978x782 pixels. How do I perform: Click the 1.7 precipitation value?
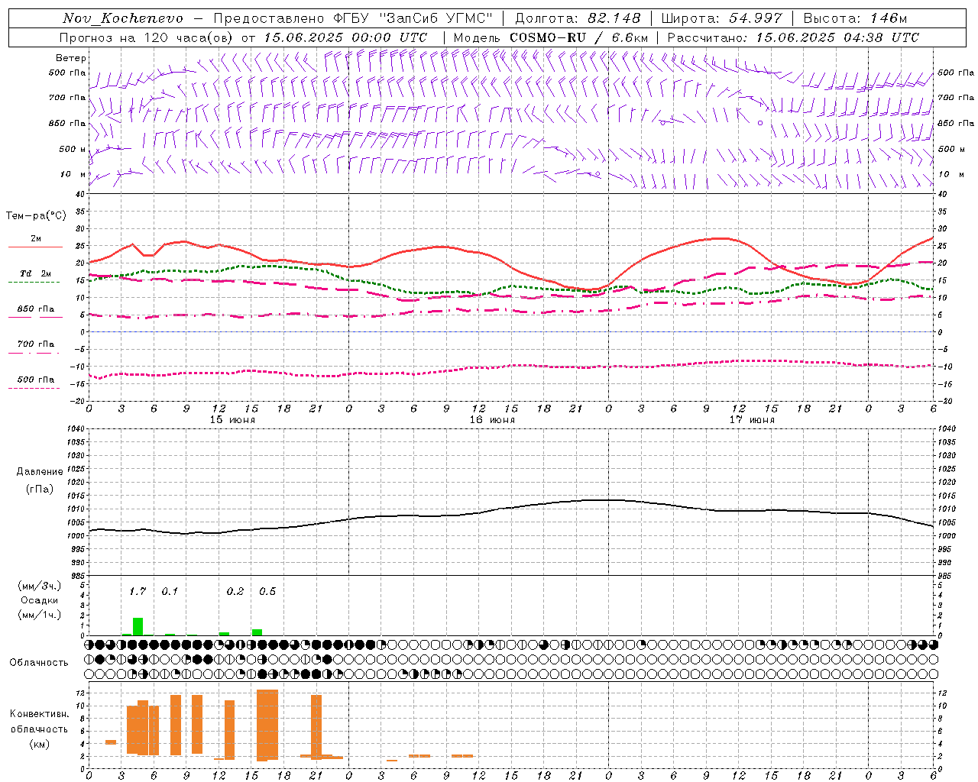point(138,591)
